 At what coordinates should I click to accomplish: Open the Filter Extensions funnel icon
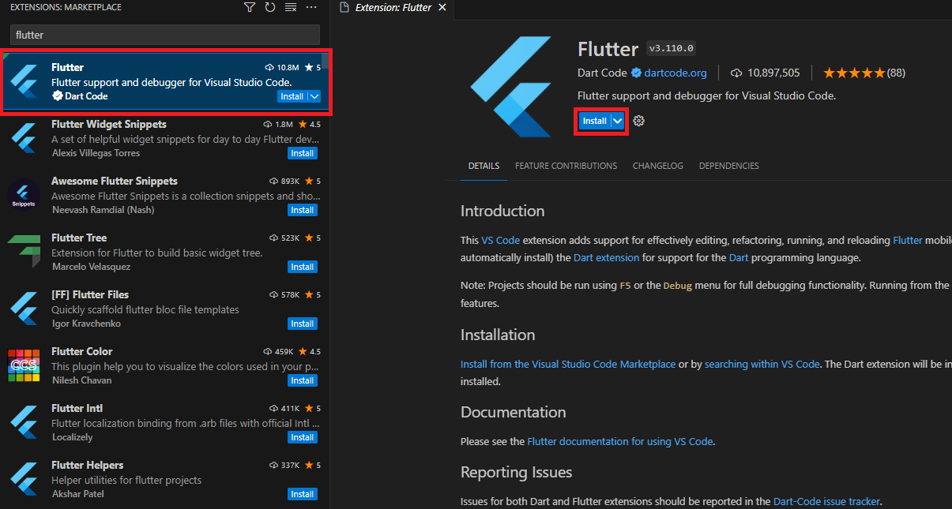(250, 7)
